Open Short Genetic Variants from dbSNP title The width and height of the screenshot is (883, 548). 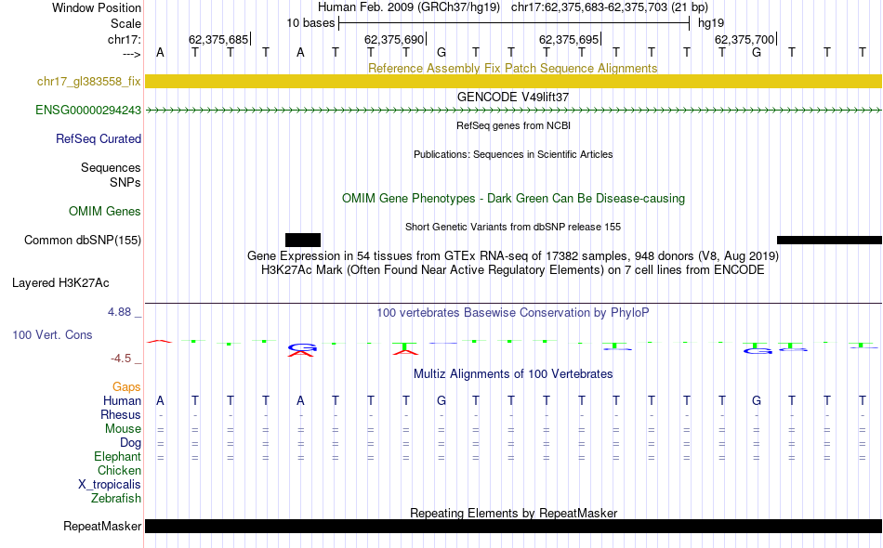(513, 227)
